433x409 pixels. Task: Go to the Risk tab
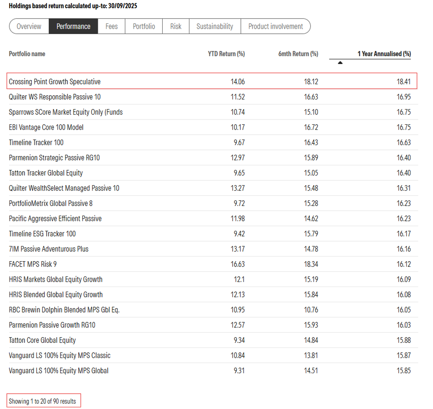(176, 26)
